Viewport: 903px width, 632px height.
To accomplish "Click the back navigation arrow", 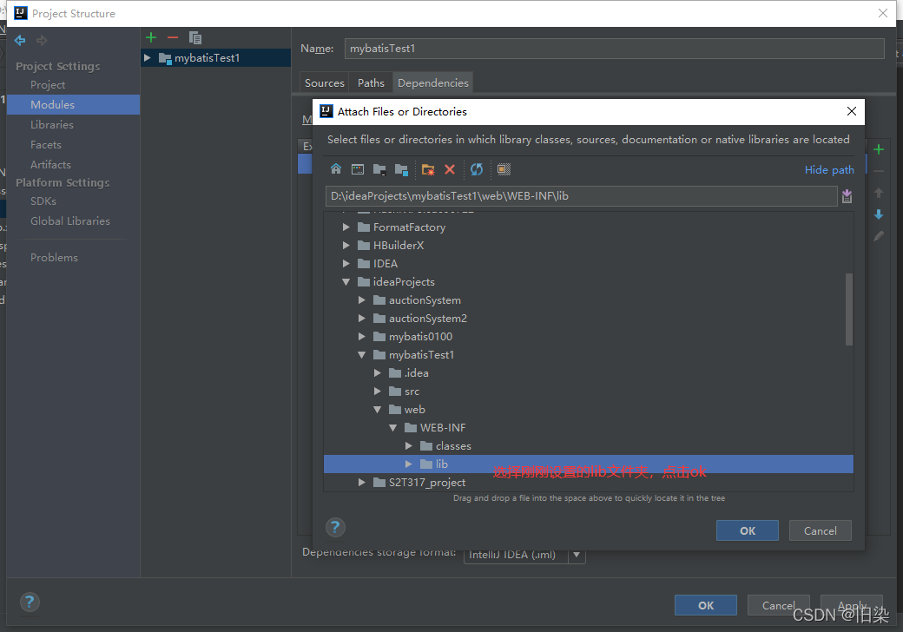I will 20,40.
